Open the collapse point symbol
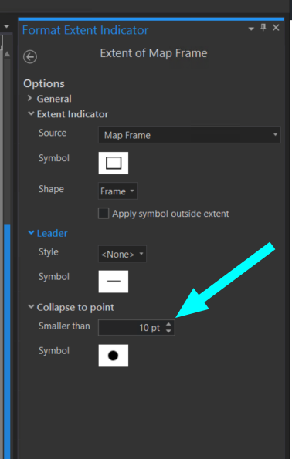292x459 pixels. (114, 356)
